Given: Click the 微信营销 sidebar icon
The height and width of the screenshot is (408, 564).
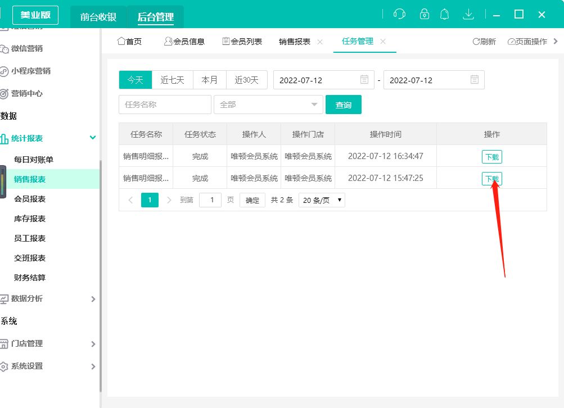Looking at the screenshot, I should click(4, 49).
